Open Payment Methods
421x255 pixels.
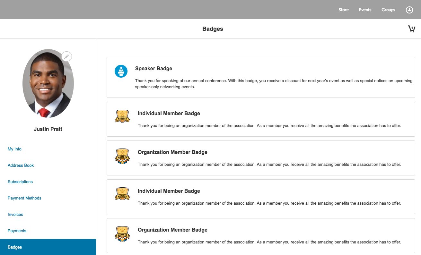click(24, 198)
